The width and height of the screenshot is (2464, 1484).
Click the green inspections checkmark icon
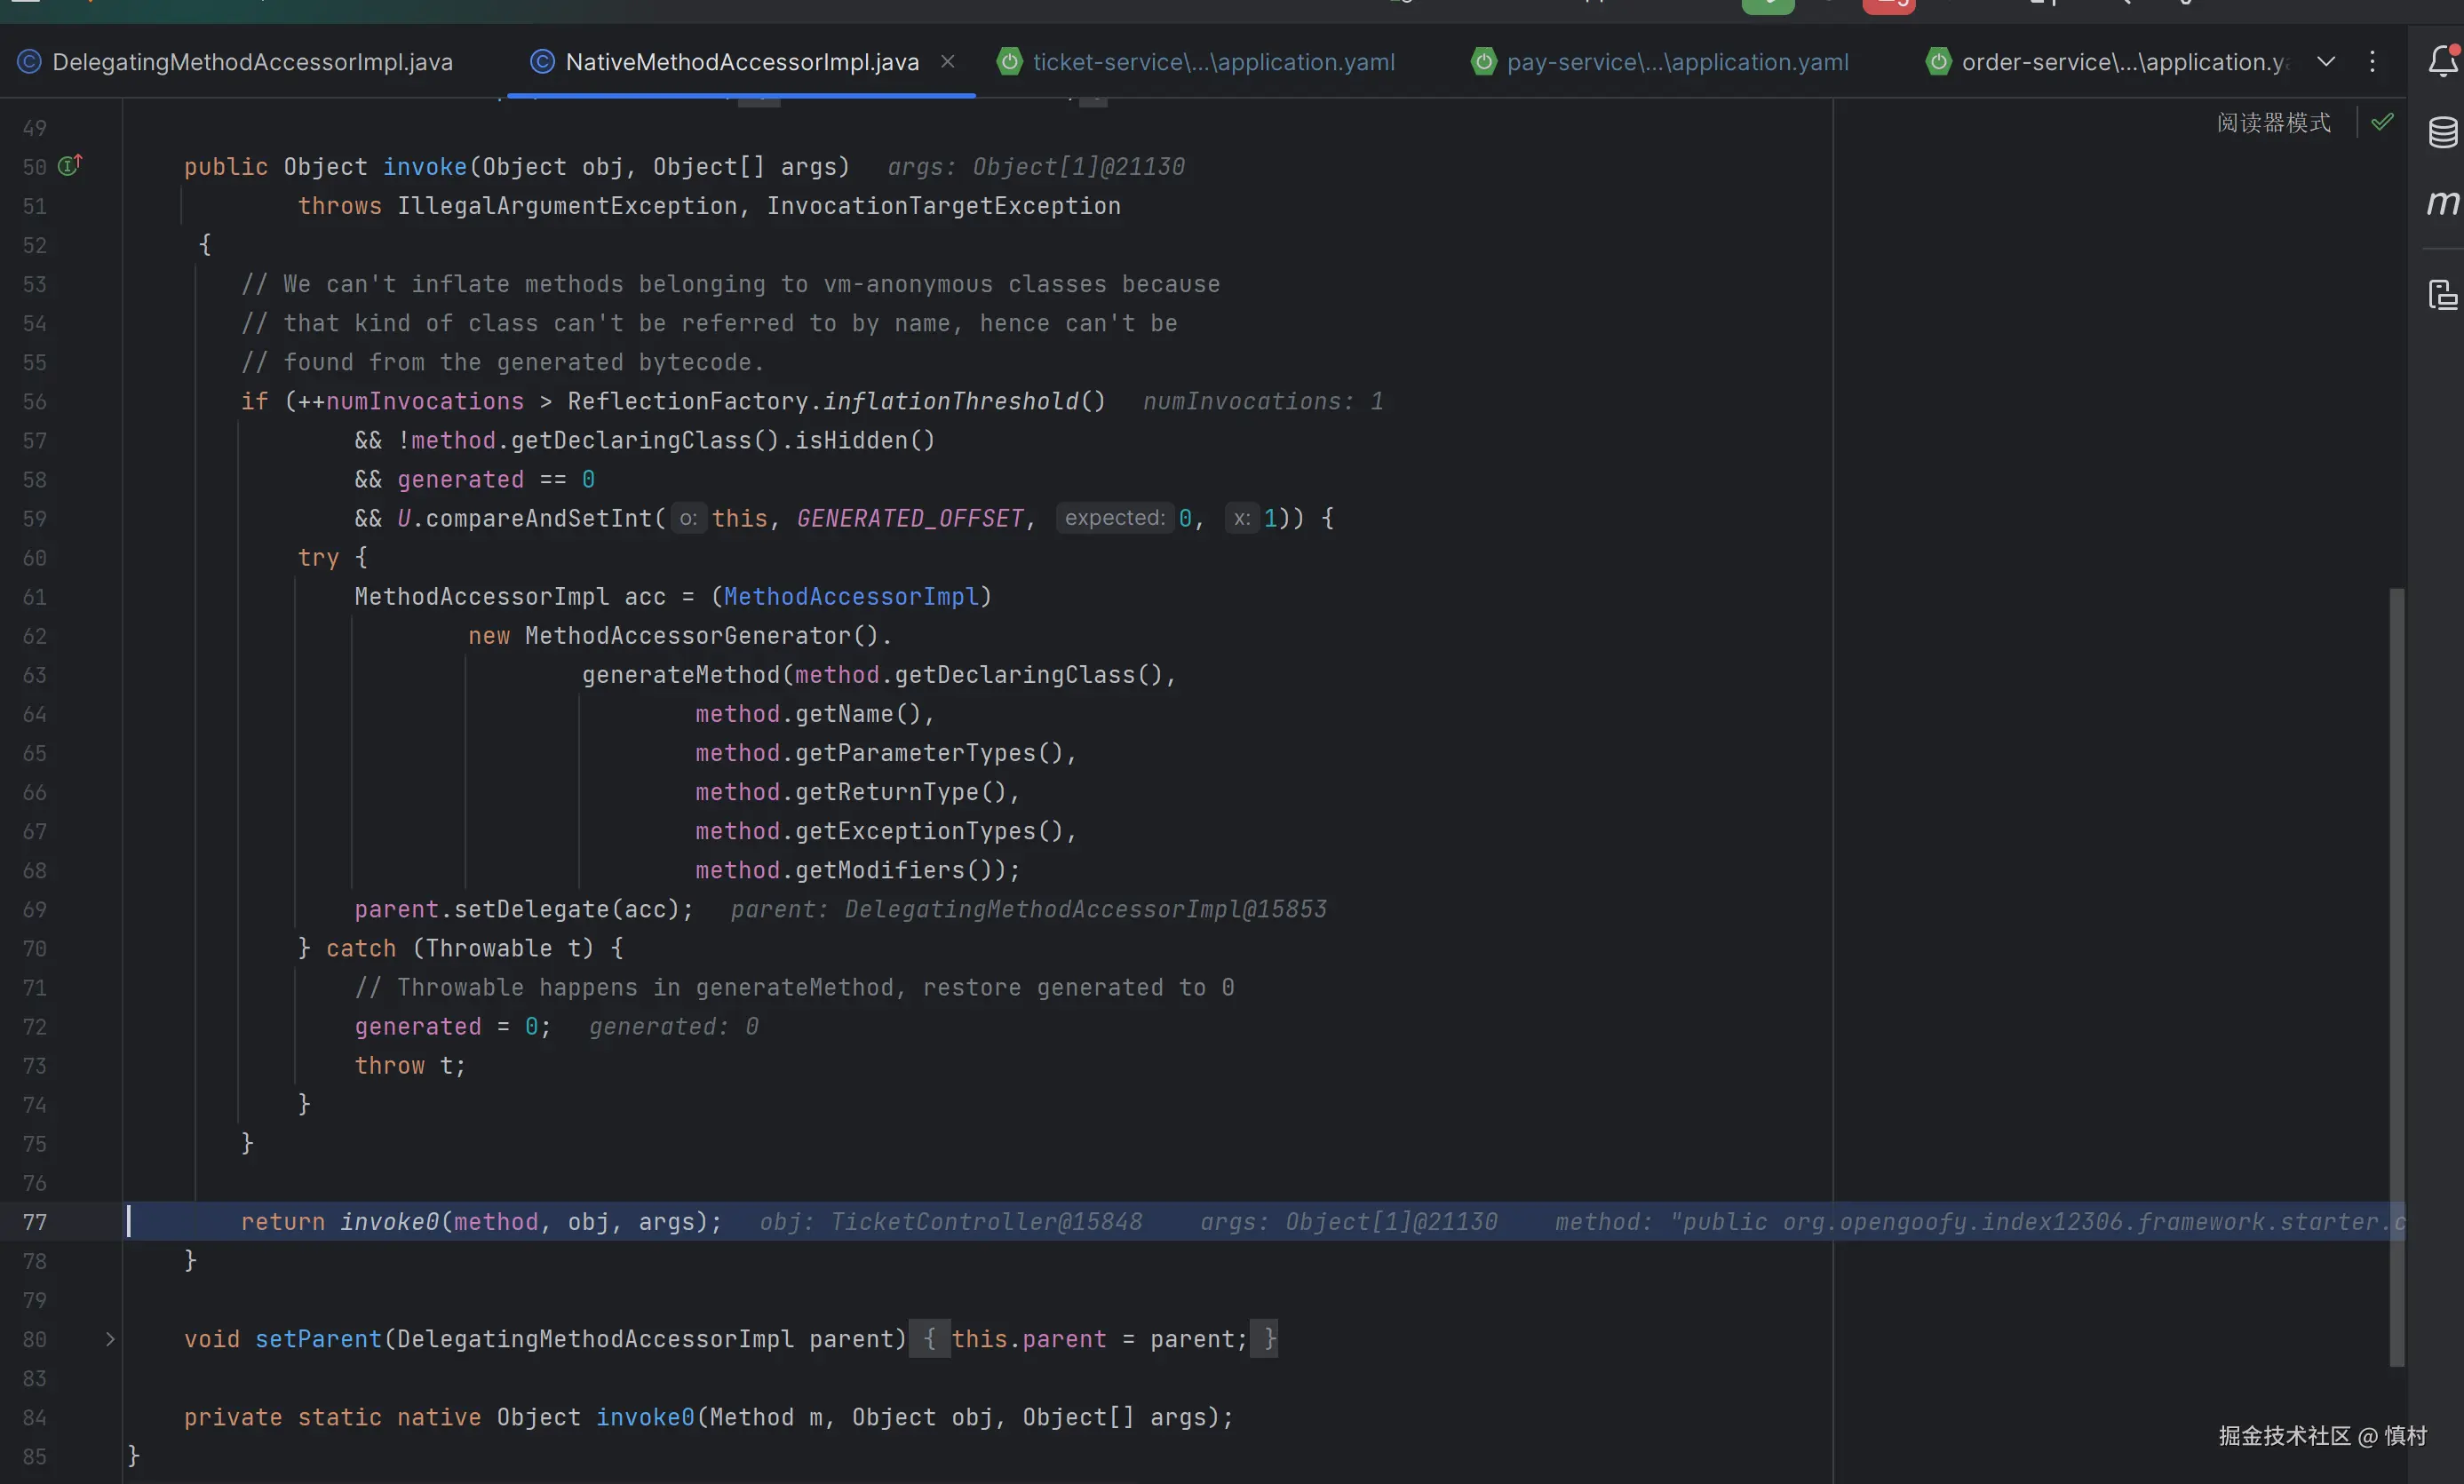pyautogui.click(x=2382, y=122)
